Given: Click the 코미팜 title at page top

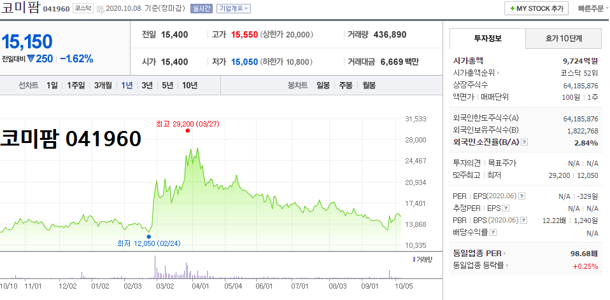Looking at the screenshot, I should pos(20,8).
